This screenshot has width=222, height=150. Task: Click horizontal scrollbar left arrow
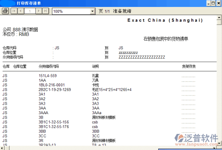(2, 148)
